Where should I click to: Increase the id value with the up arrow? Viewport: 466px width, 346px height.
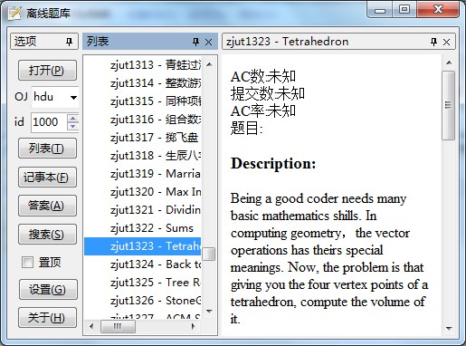pos(72,118)
